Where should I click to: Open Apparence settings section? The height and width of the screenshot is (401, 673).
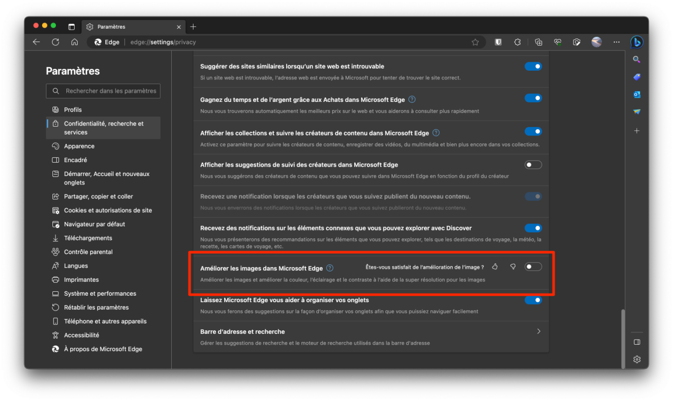tap(103, 146)
